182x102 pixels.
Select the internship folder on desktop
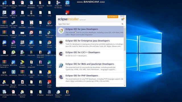tap(31, 83)
